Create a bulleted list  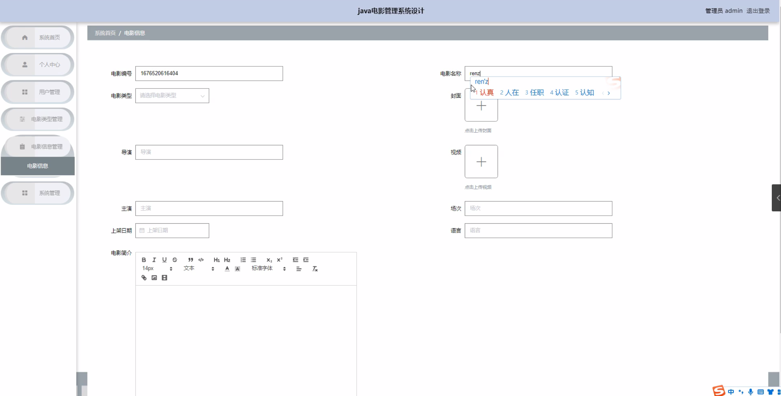coord(254,260)
